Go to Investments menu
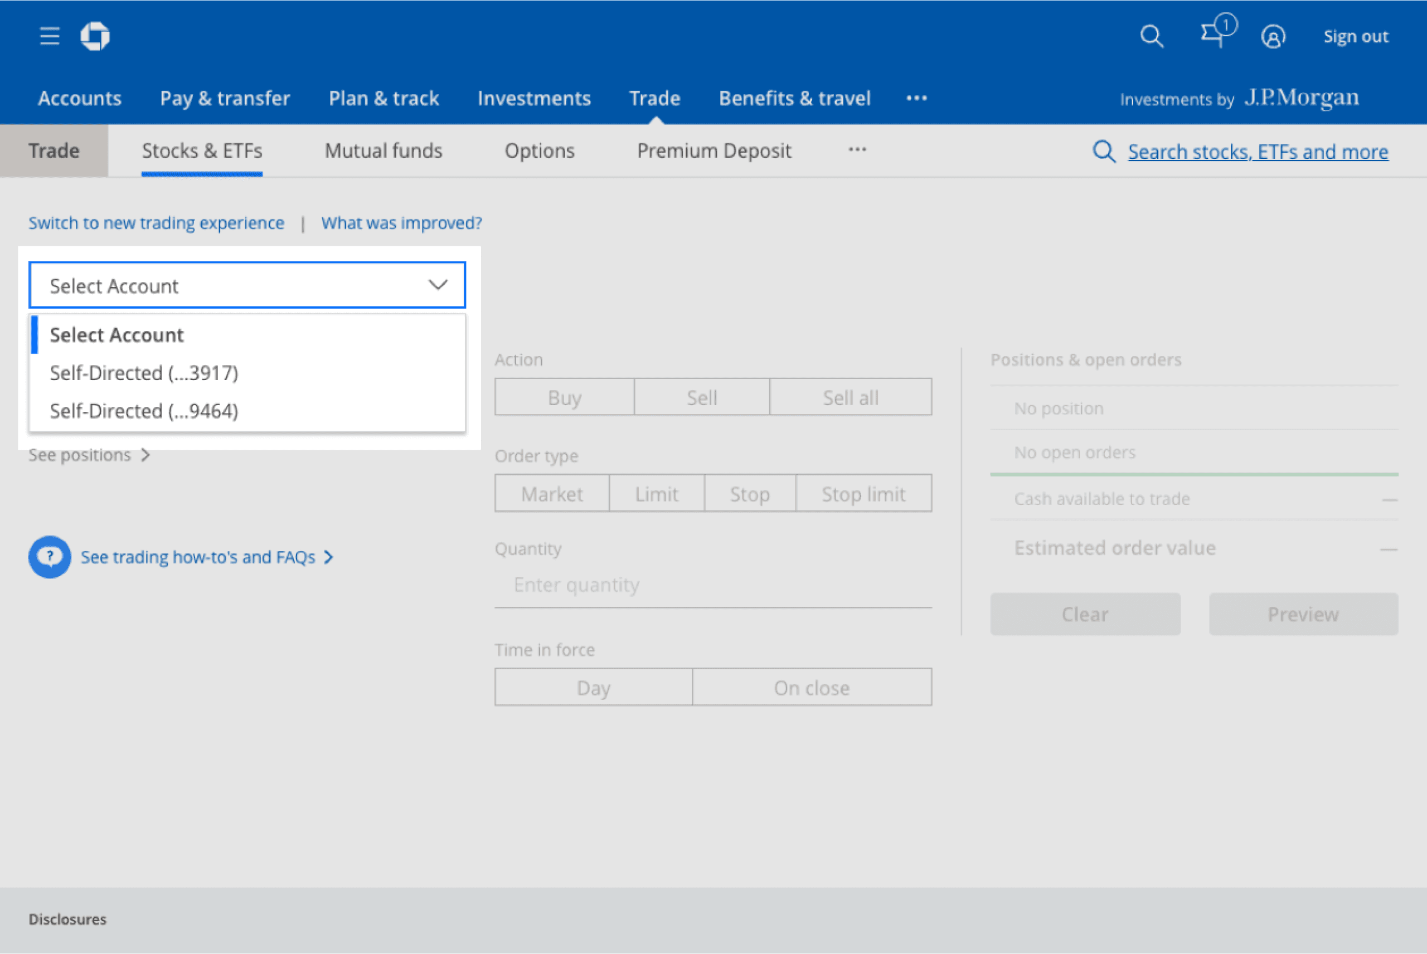The width and height of the screenshot is (1427, 954). (534, 98)
